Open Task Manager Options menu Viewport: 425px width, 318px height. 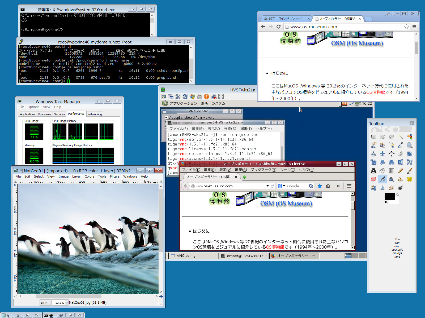[33, 107]
